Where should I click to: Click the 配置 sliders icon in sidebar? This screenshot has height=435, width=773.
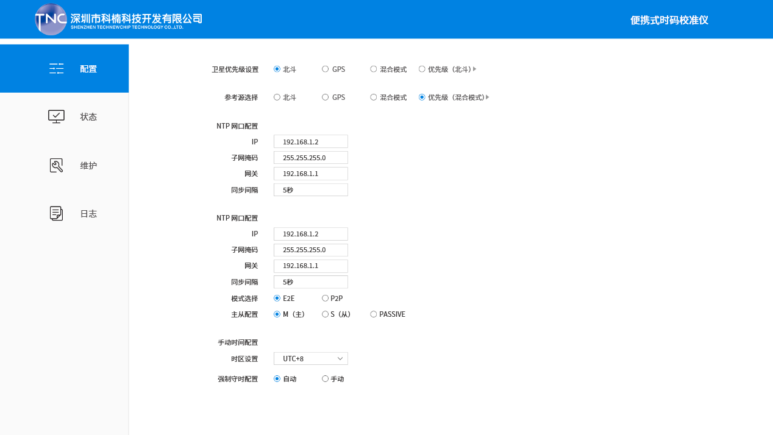coord(56,69)
